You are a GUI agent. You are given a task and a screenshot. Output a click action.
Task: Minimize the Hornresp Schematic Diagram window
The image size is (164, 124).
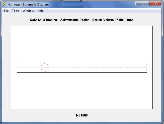[139, 4]
